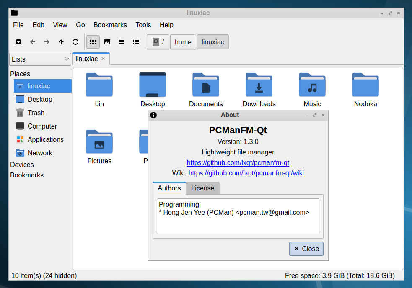The height and width of the screenshot is (288, 412).
Task: Switch to the License tab
Action: tap(202, 188)
